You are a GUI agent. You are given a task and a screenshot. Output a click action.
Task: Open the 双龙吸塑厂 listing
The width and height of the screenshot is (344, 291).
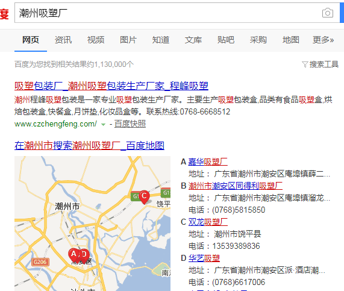(x=208, y=222)
